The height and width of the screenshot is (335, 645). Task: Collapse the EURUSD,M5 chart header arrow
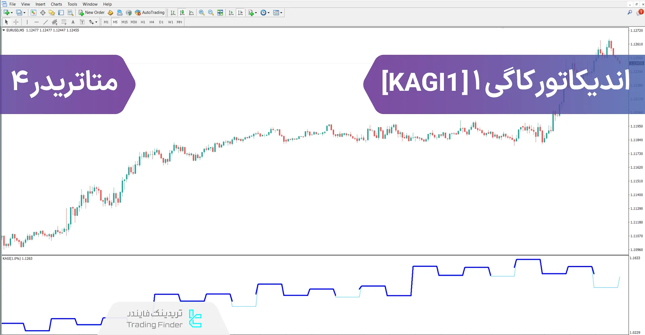click(x=3, y=30)
